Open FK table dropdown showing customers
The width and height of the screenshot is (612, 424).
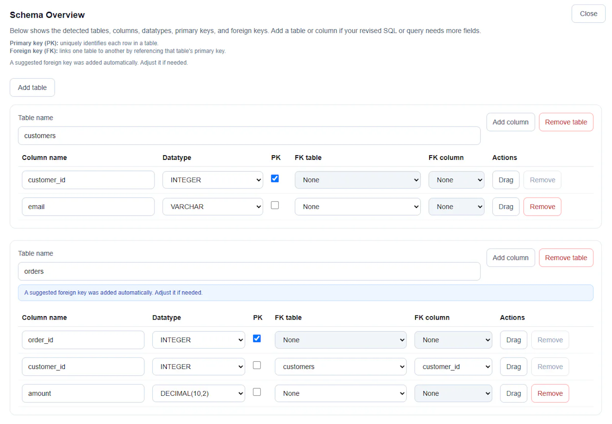pyautogui.click(x=340, y=367)
